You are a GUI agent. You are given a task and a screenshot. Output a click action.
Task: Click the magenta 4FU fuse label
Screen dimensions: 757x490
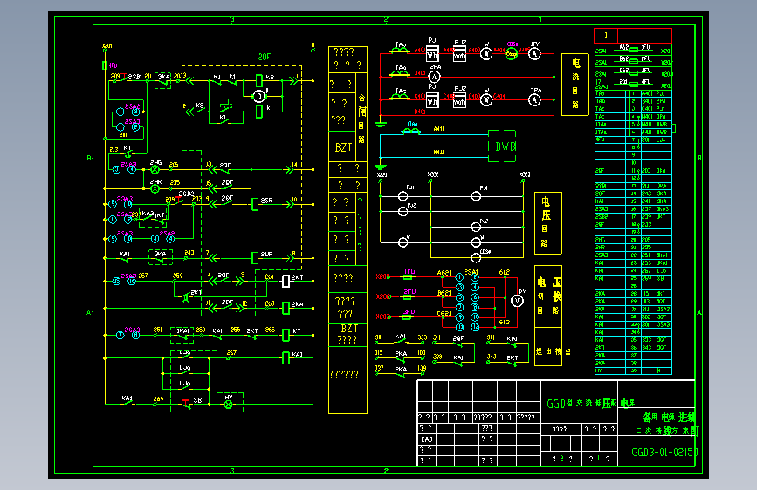click(x=113, y=65)
